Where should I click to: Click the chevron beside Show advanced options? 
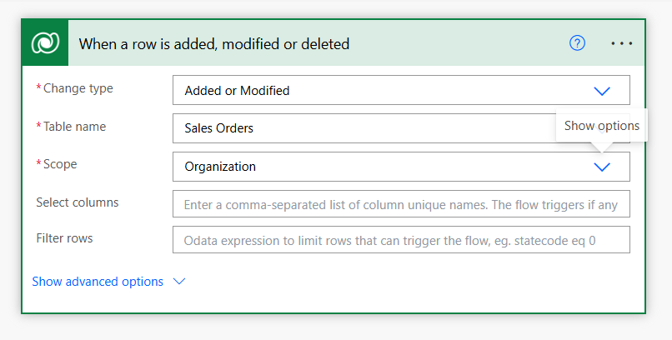pos(178,282)
